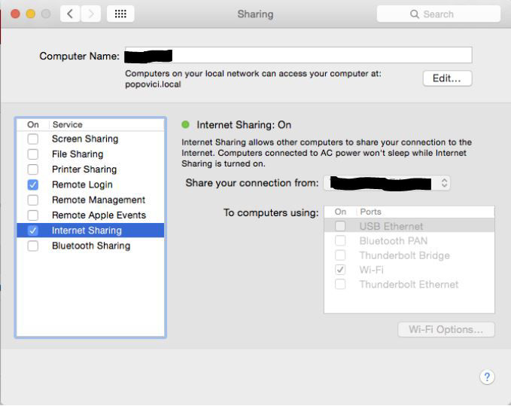Viewport: 511px width, 406px height.
Task: Click the Bluetooth PAN port label
Action: tap(394, 241)
